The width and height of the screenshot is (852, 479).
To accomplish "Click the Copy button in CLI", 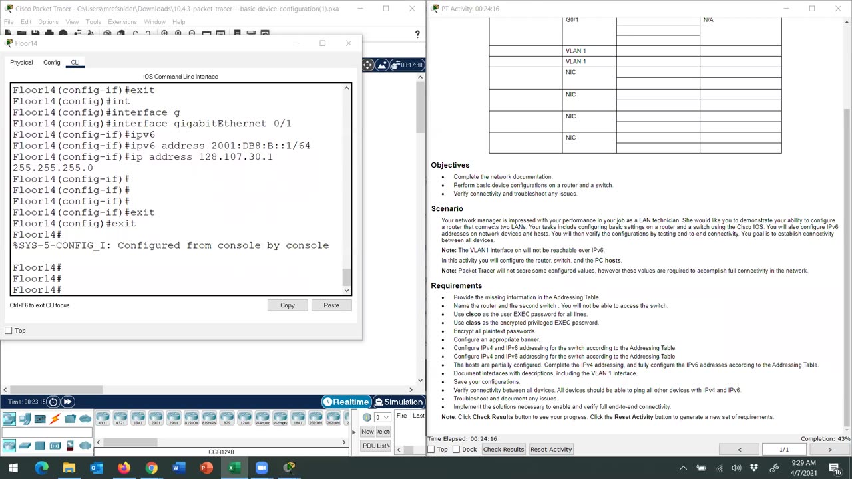I will [288, 305].
